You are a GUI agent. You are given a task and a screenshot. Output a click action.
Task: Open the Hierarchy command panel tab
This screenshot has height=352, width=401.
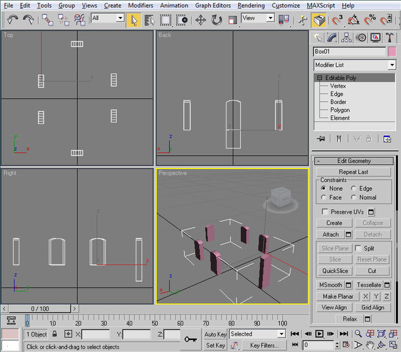pos(347,38)
